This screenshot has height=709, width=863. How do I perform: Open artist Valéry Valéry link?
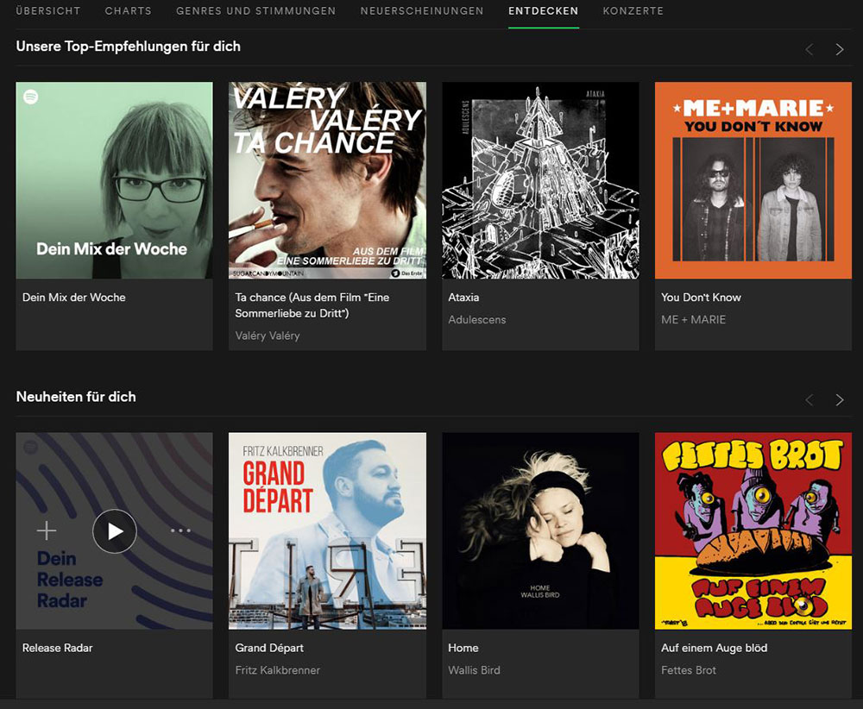(x=268, y=336)
